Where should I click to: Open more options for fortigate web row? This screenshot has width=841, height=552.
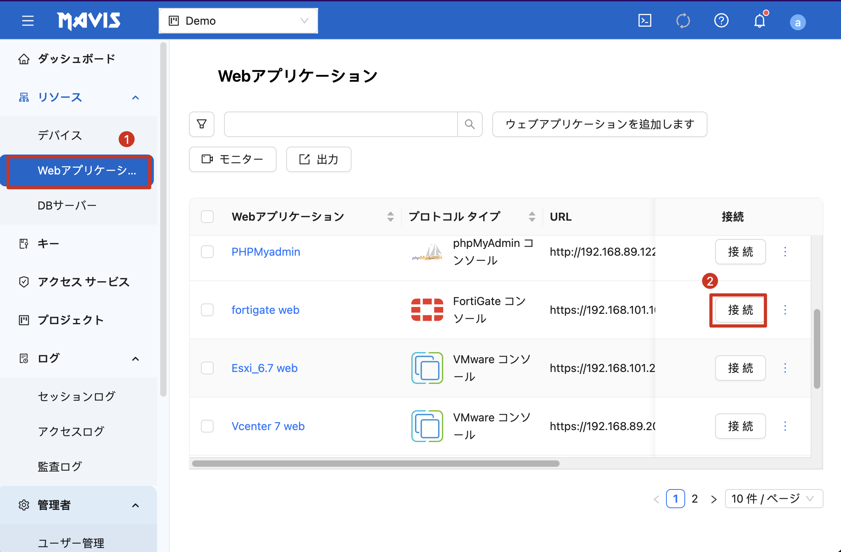click(x=785, y=310)
